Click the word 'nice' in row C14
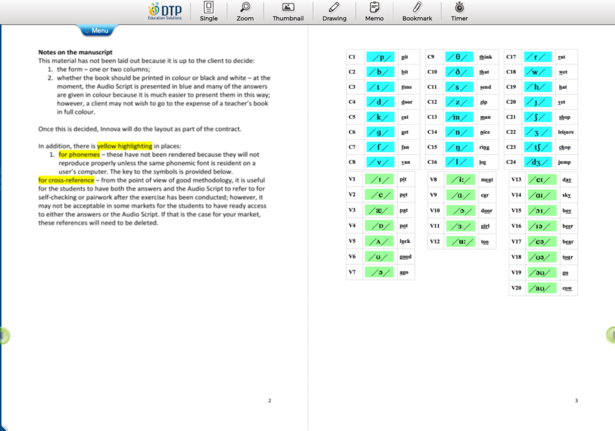The width and height of the screenshot is (615, 431). pos(484,132)
